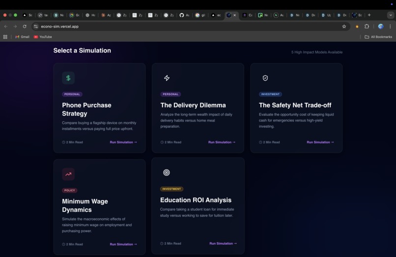This screenshot has height=257, width=396.
Task: Open the All Bookmarks folder
Action: click(x=378, y=37)
